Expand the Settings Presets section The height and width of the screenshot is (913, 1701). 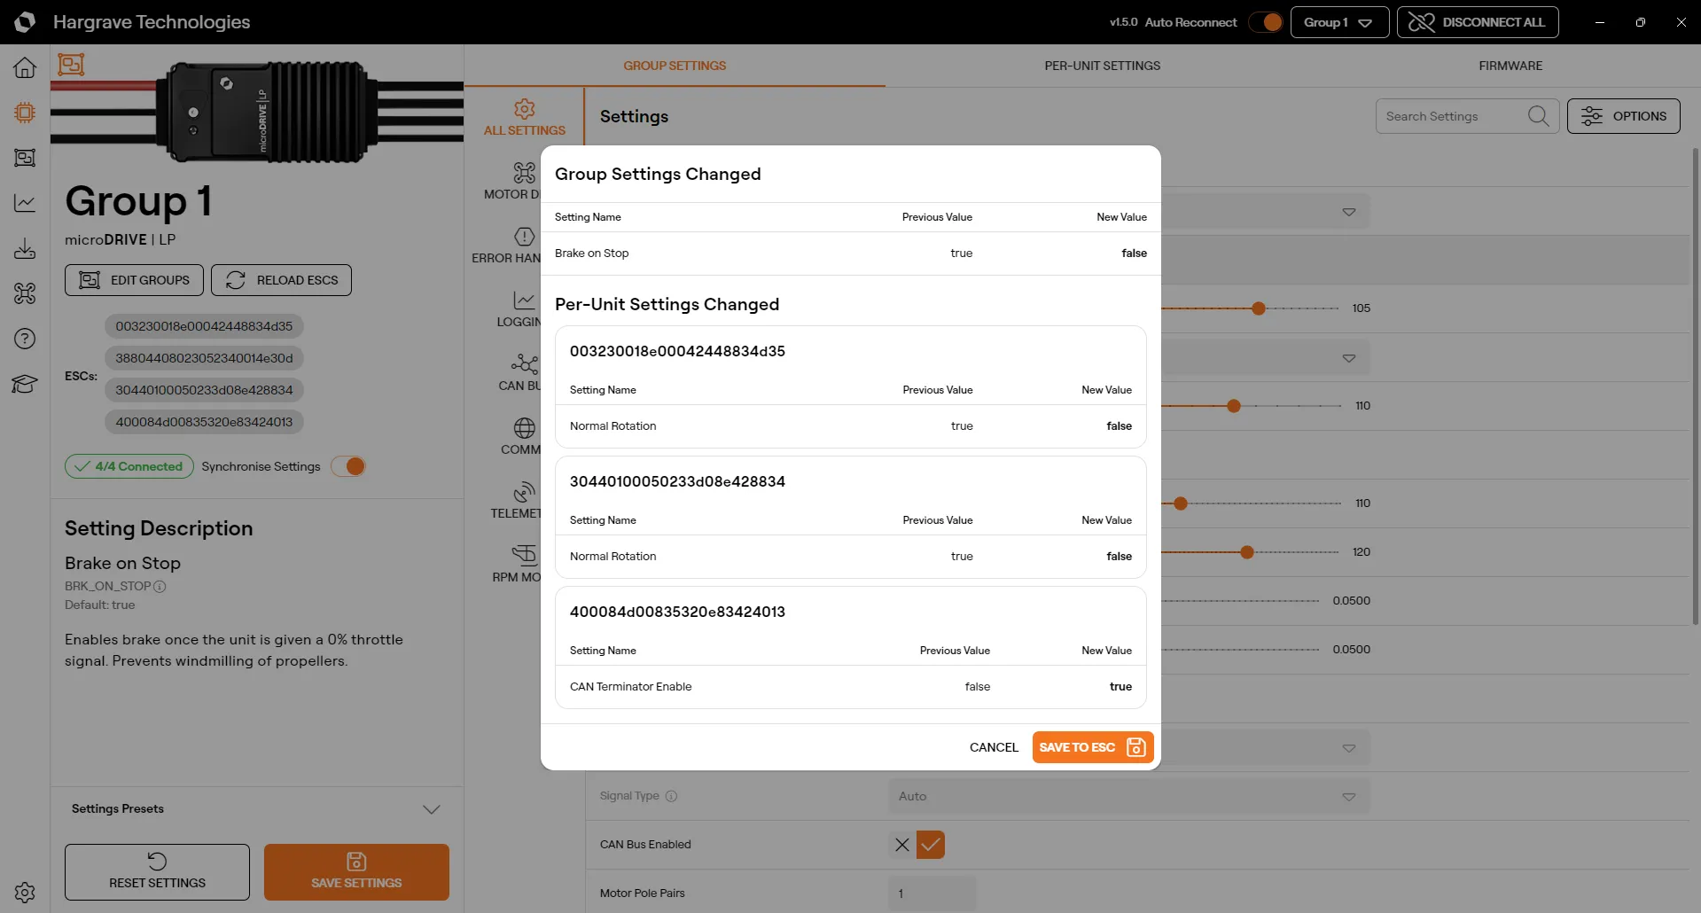pos(256,809)
